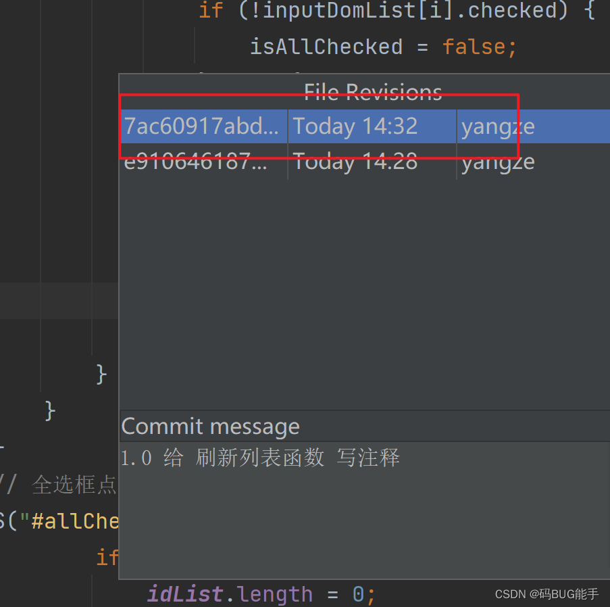610x607 pixels.
Task: Select the revision 7ac60917abd from list
Action: click(202, 126)
